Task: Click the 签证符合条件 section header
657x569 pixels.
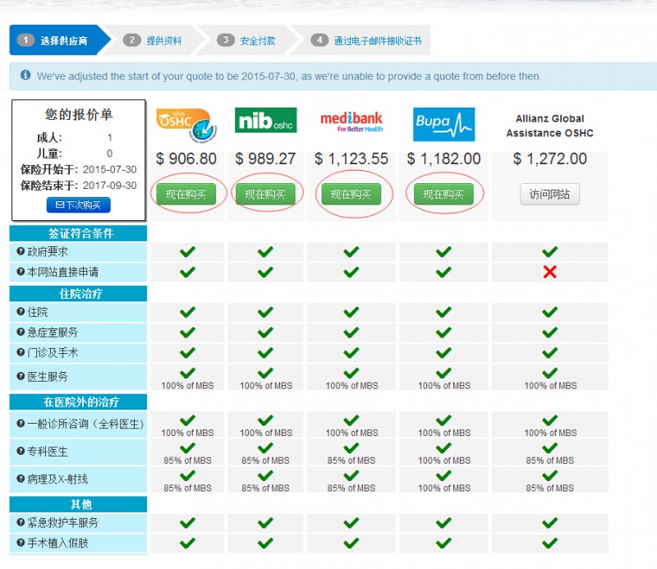Action: 78,233
